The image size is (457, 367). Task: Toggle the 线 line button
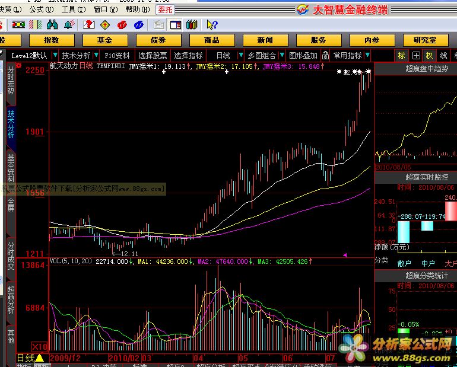click(443, 55)
